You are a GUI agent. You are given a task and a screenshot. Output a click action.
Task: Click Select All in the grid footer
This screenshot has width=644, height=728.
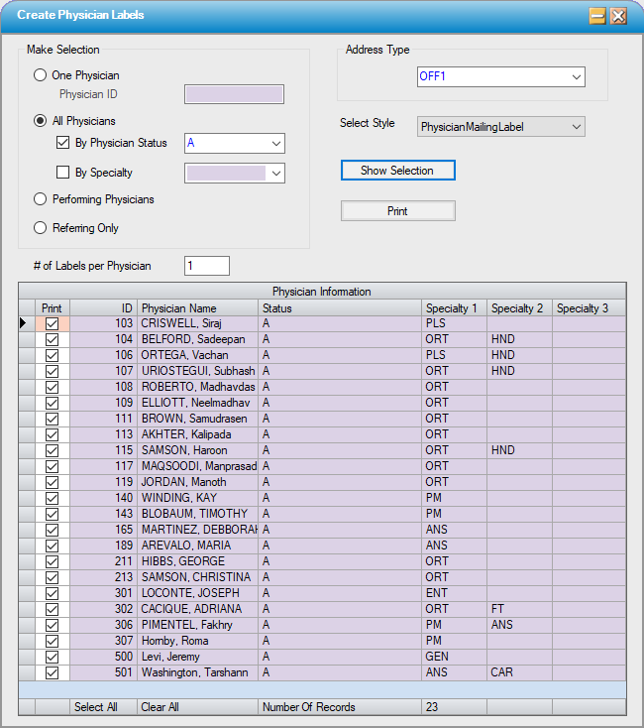[95, 707]
